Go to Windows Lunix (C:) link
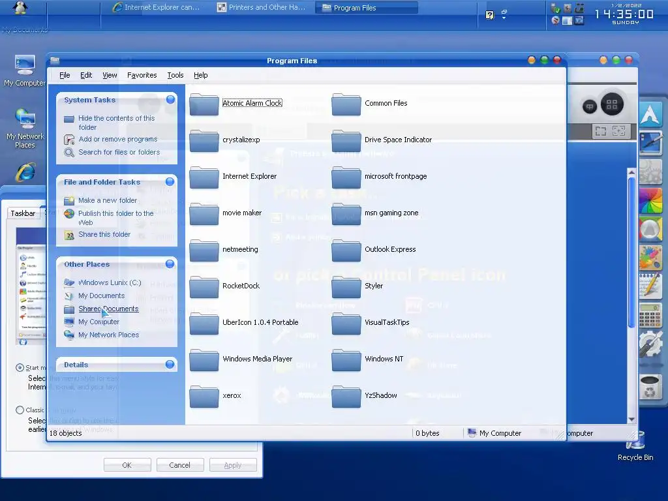Screen dimensions: 668x501 point(110,282)
